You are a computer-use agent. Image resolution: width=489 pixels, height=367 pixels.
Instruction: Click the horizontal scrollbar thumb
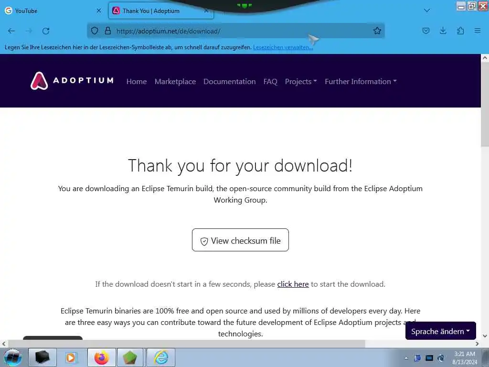pos(187,344)
